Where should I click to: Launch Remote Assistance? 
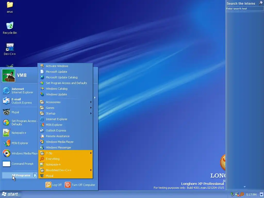point(65,136)
